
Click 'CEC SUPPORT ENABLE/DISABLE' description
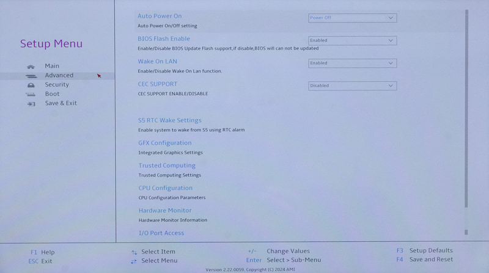click(x=173, y=94)
